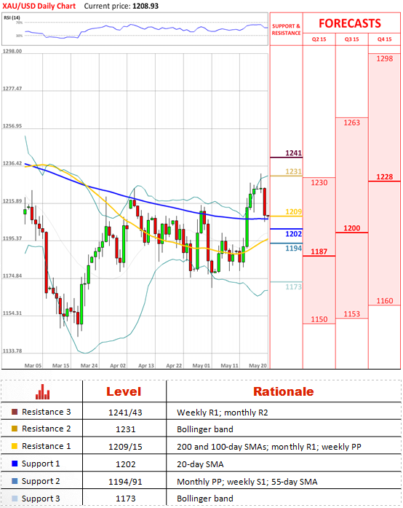The width and height of the screenshot is (403, 508).
Task: Select the Resistance 1 yellow color swatch
Action: 15,446
